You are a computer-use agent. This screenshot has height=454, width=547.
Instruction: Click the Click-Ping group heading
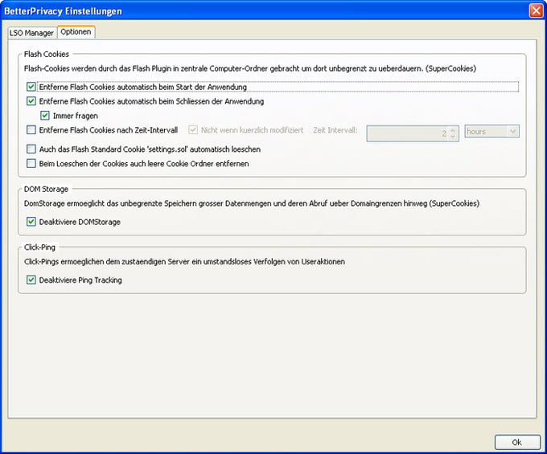pos(39,247)
